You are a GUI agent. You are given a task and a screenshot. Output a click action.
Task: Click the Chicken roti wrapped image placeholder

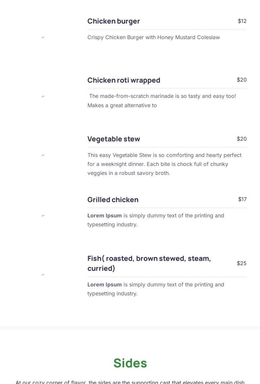[x=43, y=97]
